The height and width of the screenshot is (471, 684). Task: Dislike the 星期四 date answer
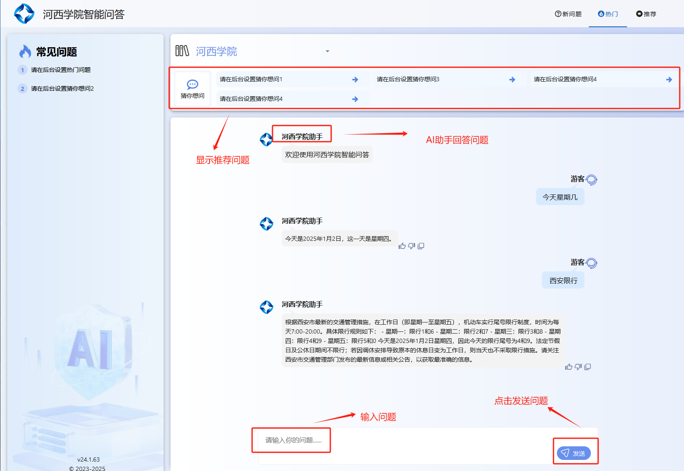[x=411, y=246]
